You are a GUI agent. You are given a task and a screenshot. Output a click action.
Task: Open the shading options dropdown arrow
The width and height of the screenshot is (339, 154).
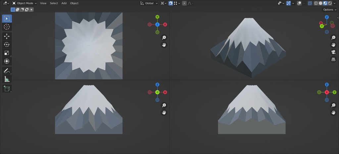coord(335,3)
